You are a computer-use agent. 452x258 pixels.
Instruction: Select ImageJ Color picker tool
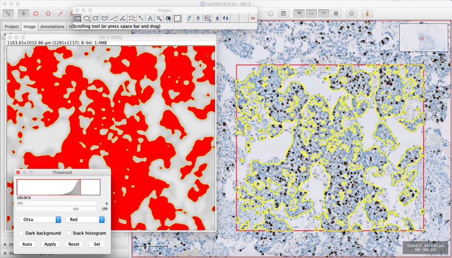tap(177, 18)
